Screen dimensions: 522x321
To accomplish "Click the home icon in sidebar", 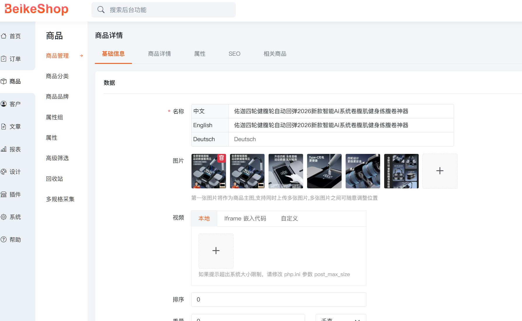I will tap(4, 36).
